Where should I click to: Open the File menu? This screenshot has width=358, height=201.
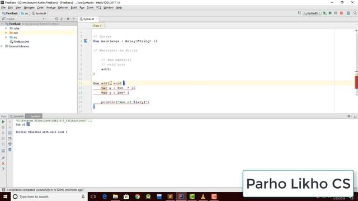point(3,7)
